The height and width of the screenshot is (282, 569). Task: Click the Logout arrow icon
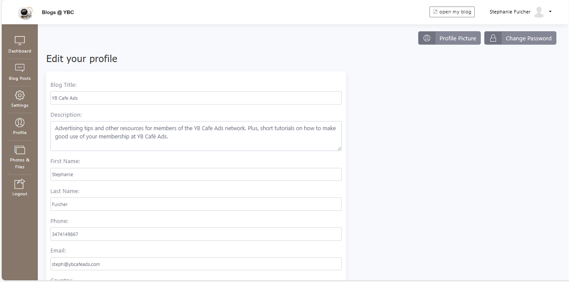[x=20, y=184]
